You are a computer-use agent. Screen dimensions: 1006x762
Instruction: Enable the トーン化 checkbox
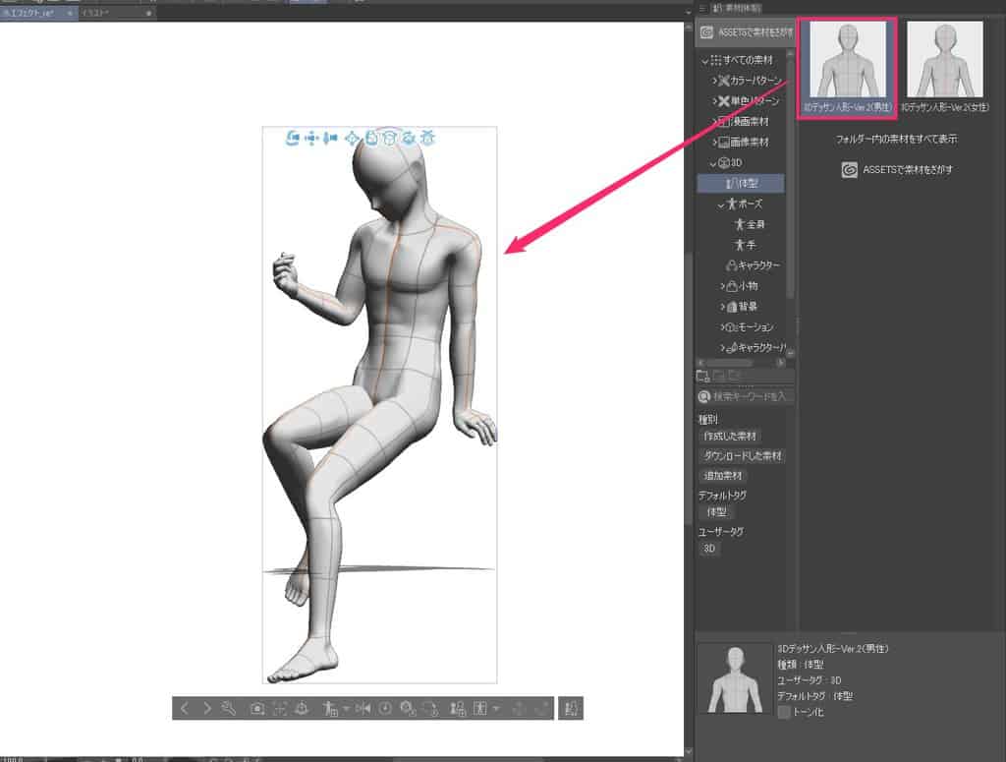pos(784,711)
